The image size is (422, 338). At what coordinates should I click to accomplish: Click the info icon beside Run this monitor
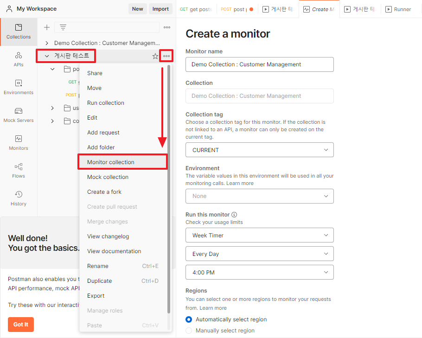234,215
